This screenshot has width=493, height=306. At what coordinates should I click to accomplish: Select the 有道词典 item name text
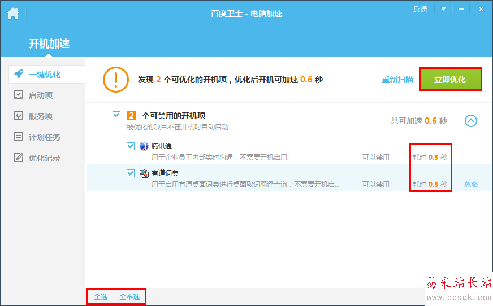pyautogui.click(x=165, y=173)
